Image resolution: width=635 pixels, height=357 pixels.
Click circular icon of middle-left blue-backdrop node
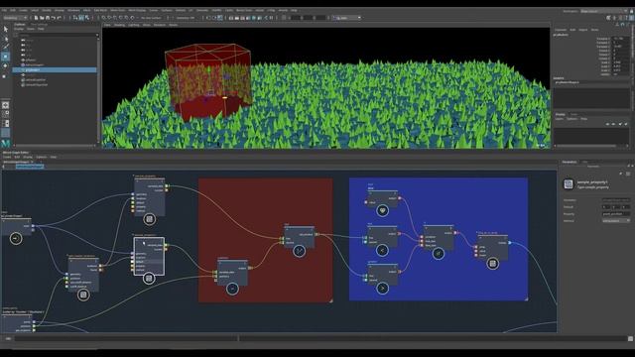click(382, 251)
